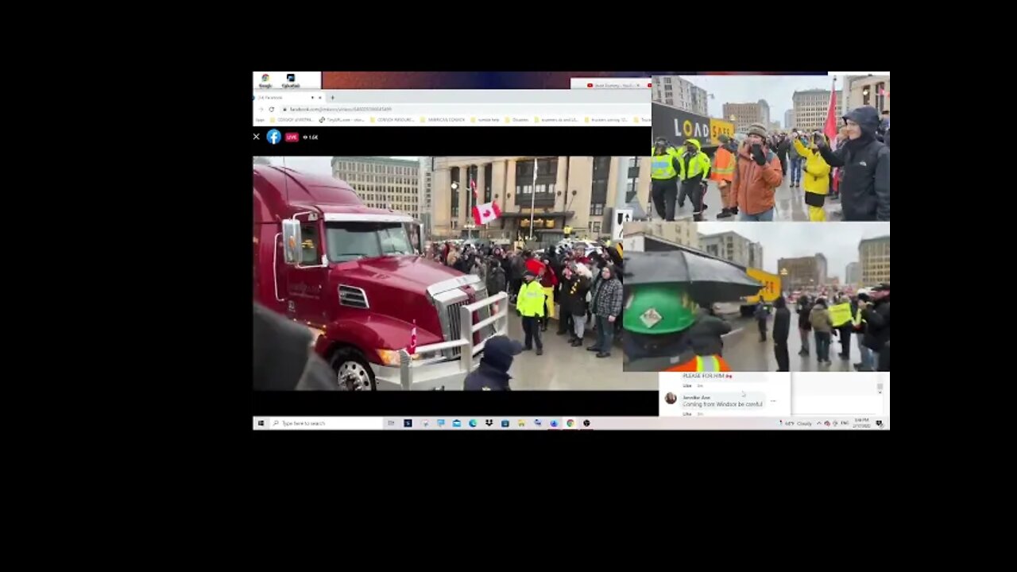Like the 'PLEASE FOR HIM' comment
The height and width of the screenshot is (572, 1017).
tap(687, 386)
